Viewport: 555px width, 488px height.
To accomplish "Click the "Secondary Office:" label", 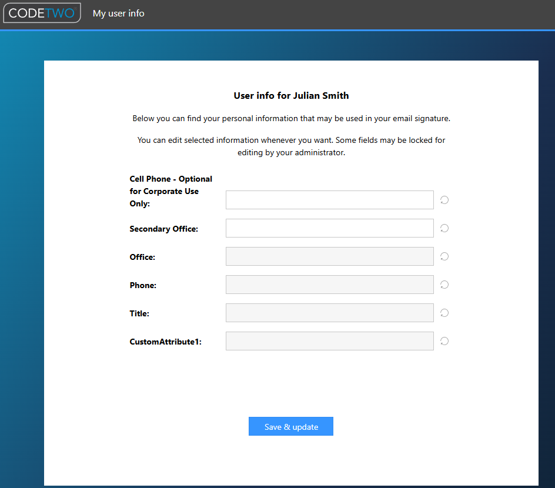I will [x=164, y=229].
